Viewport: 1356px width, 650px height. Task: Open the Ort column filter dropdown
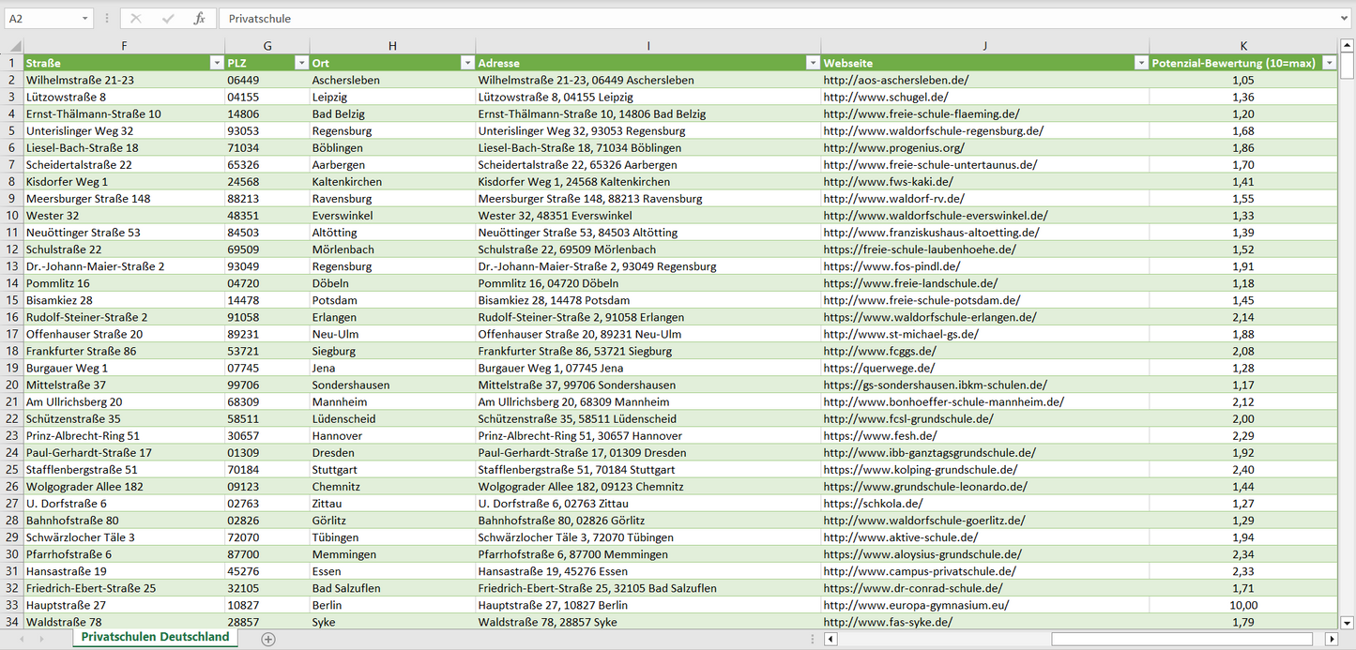pos(467,63)
